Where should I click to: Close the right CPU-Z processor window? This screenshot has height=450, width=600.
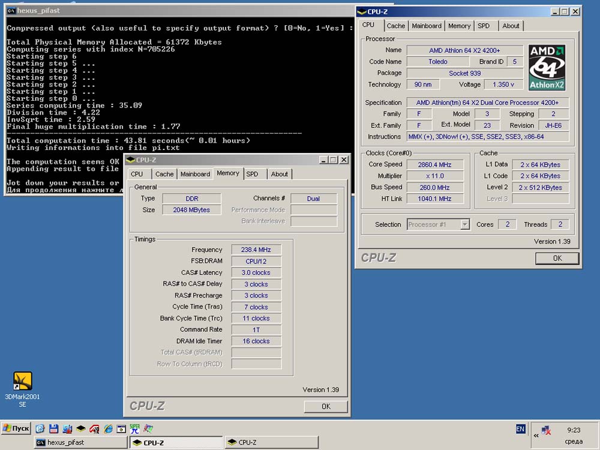(x=575, y=12)
